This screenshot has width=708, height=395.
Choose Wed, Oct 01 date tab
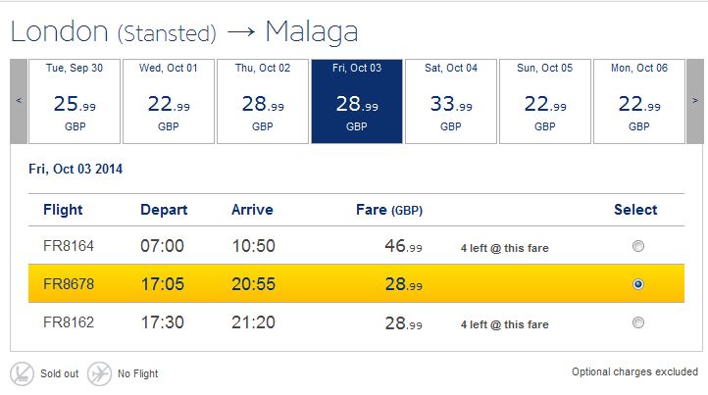[169, 101]
